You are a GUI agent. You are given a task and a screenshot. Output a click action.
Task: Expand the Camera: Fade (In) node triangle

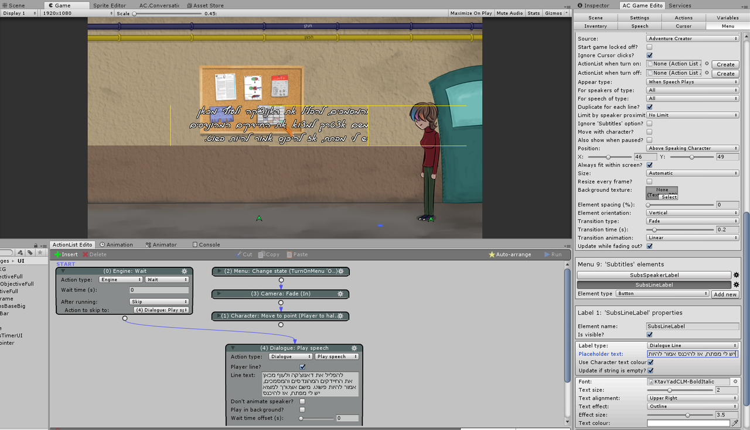point(219,294)
